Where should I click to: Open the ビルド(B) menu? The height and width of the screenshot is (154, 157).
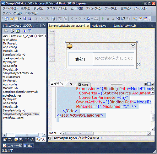77,8
